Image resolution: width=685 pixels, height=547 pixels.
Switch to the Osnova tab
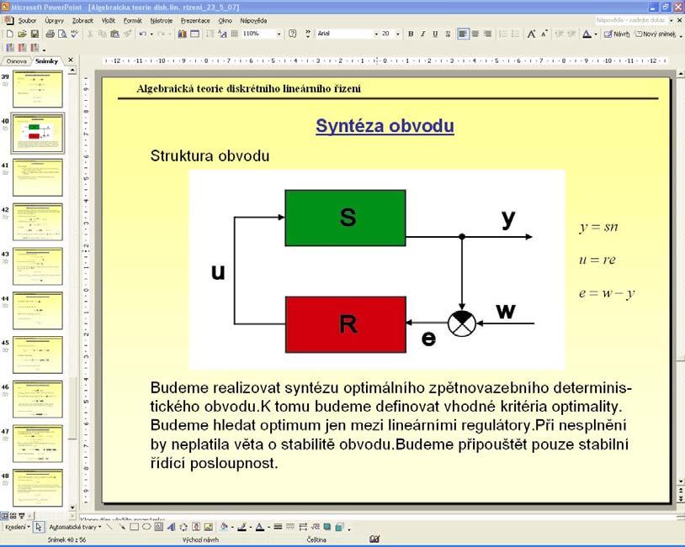(x=17, y=61)
